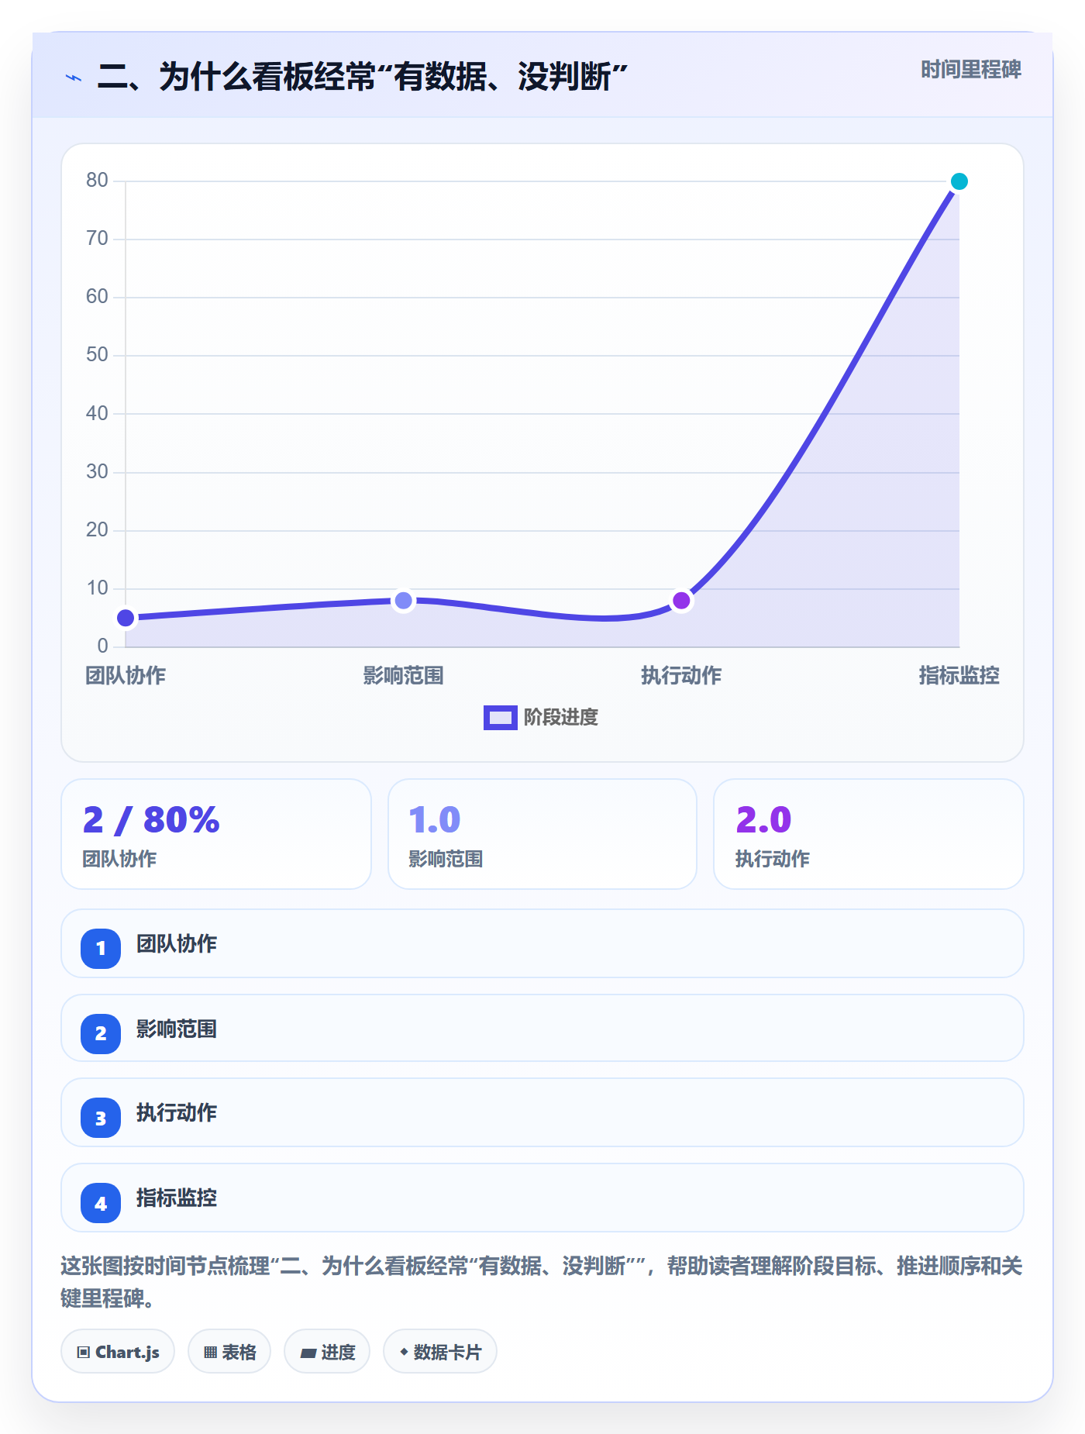Image resolution: width=1085 pixels, height=1434 pixels.
Task: Open the 1.0 影响范围 data card
Action: [x=542, y=834]
